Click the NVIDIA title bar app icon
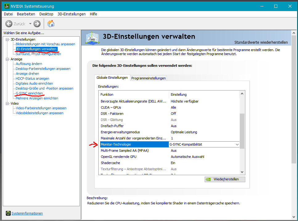298x221 pixels. click(x=7, y=6)
